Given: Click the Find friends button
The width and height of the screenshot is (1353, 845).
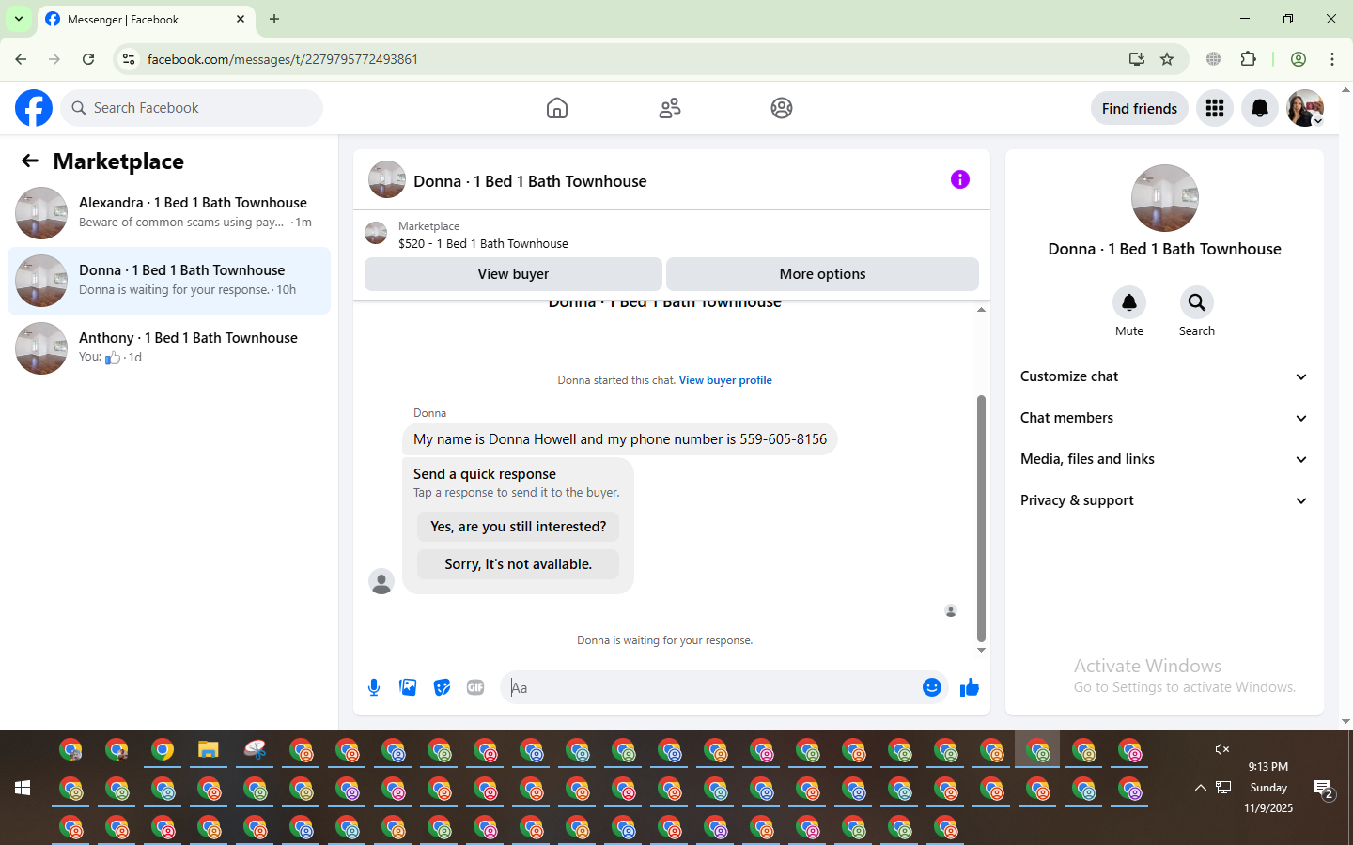Looking at the screenshot, I should click(1140, 108).
